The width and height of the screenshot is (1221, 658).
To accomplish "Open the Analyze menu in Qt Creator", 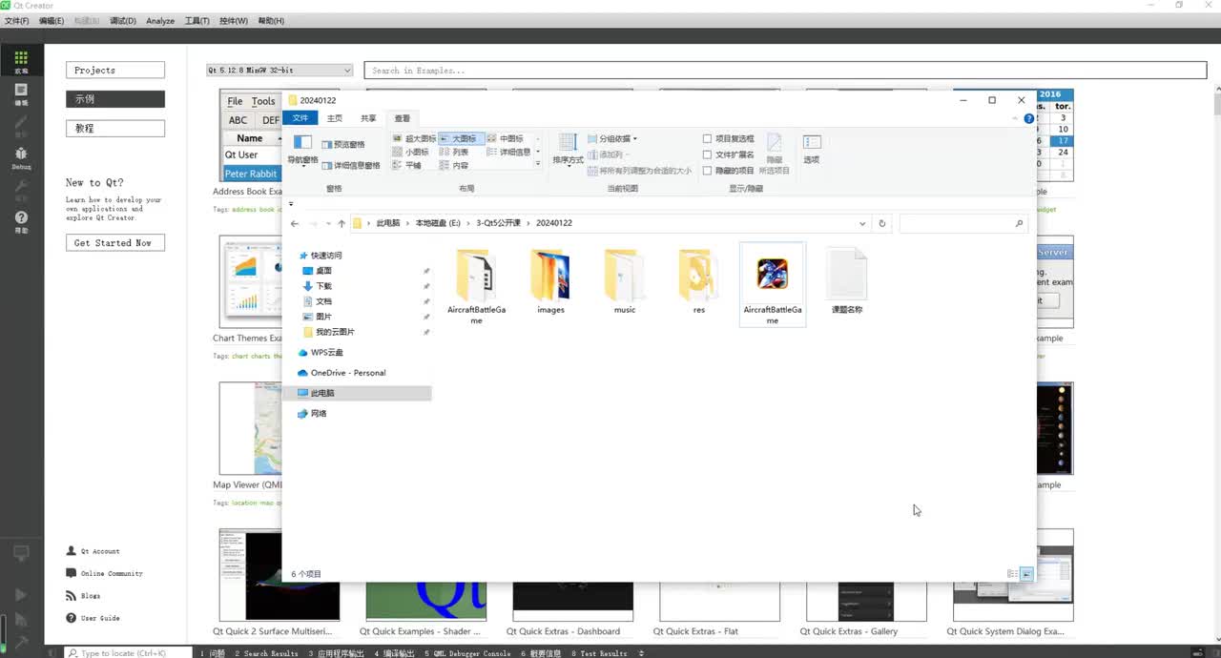I will click(x=160, y=21).
